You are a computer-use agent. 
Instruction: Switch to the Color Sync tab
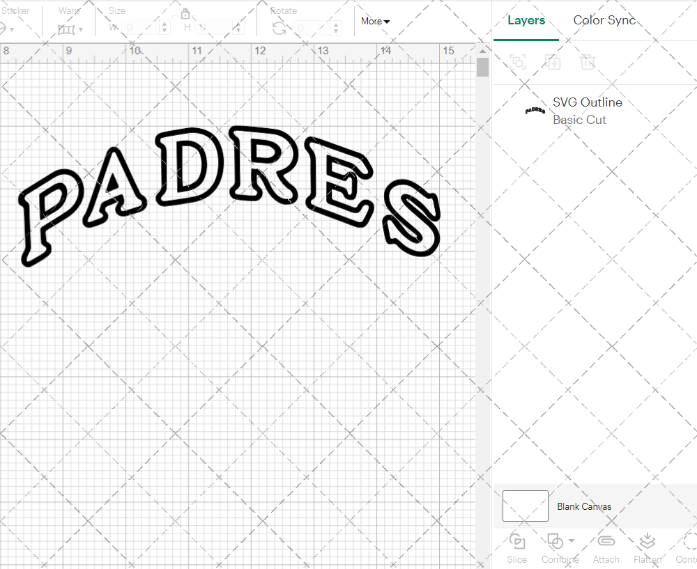604,20
